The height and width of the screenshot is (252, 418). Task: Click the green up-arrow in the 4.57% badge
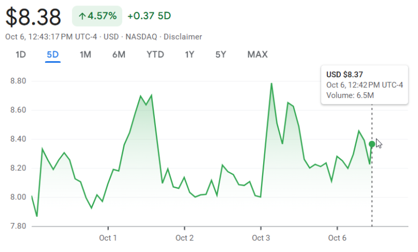pyautogui.click(x=82, y=16)
